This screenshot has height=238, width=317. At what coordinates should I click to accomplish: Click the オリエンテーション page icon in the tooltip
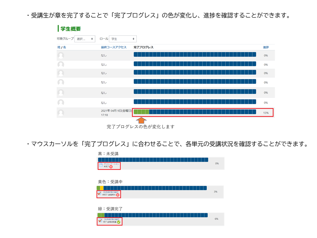click(101, 165)
